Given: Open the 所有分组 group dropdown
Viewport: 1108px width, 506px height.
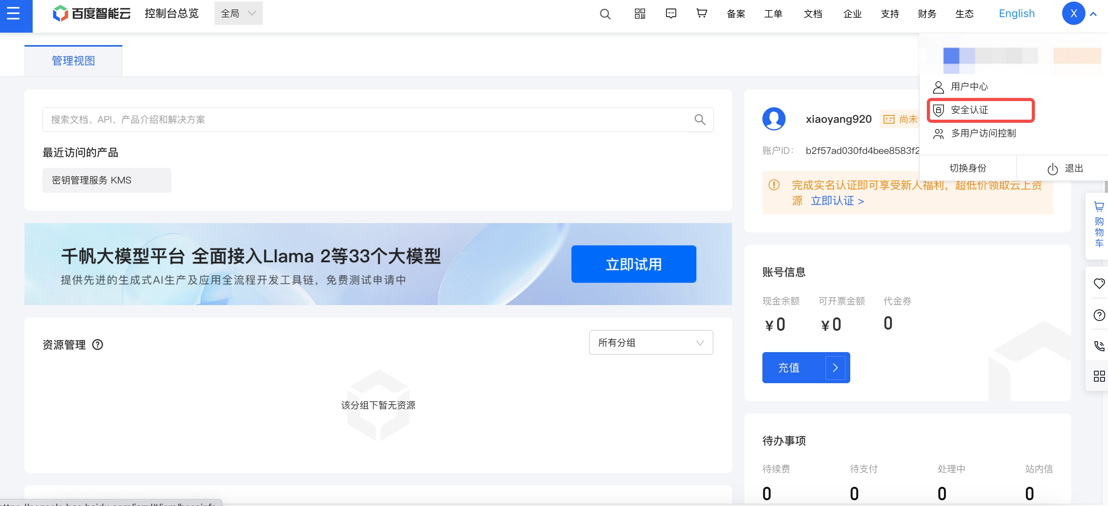Looking at the screenshot, I should click(x=650, y=343).
